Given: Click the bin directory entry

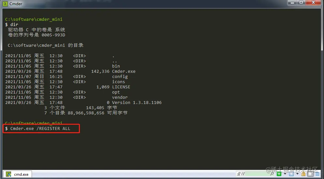Looking at the screenshot, I should point(116,66).
